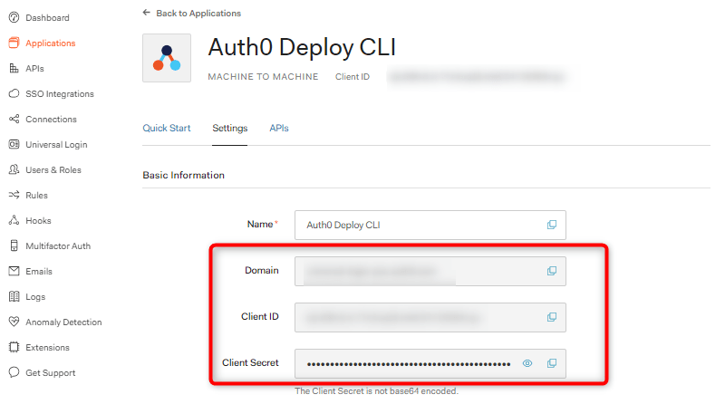Open Connections in the sidebar

(x=51, y=119)
